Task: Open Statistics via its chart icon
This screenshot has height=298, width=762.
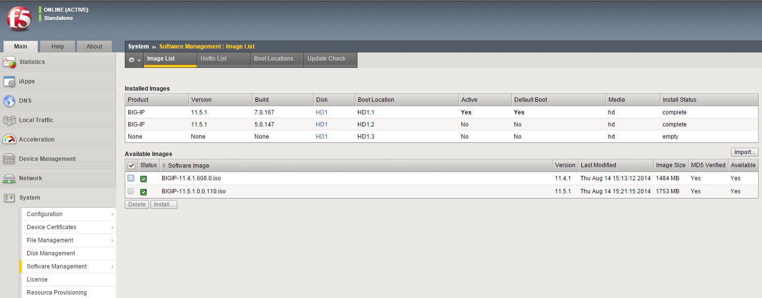Action: pos(9,62)
